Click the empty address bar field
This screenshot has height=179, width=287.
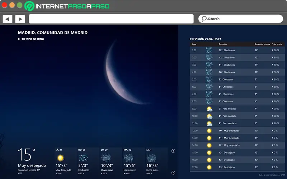click(111, 19)
